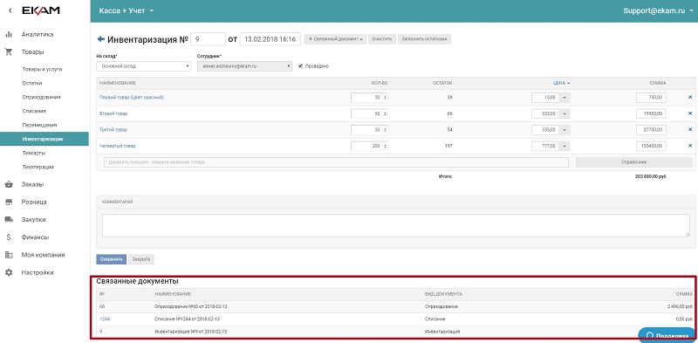Open Розница section in sidebar
698x343 pixels.
[34, 202]
